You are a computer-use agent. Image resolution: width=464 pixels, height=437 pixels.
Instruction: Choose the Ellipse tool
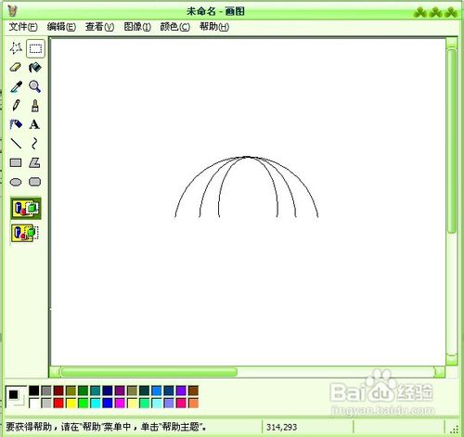16,182
